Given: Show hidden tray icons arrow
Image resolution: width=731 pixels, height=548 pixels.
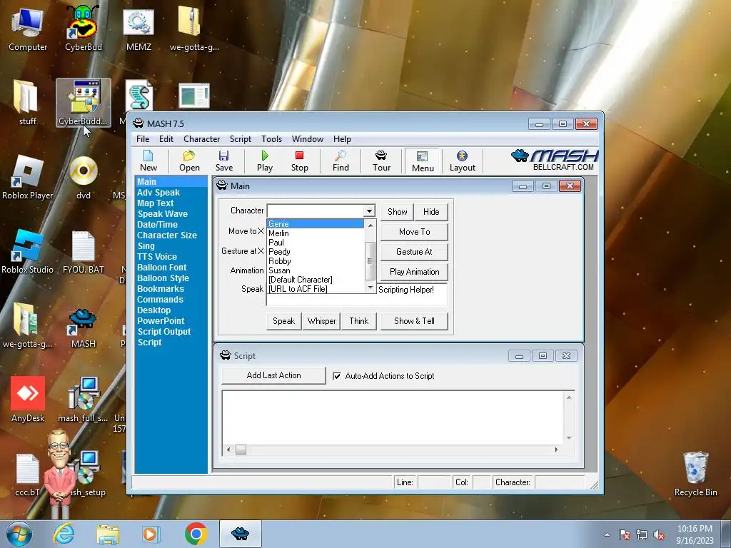Looking at the screenshot, I should (x=607, y=534).
